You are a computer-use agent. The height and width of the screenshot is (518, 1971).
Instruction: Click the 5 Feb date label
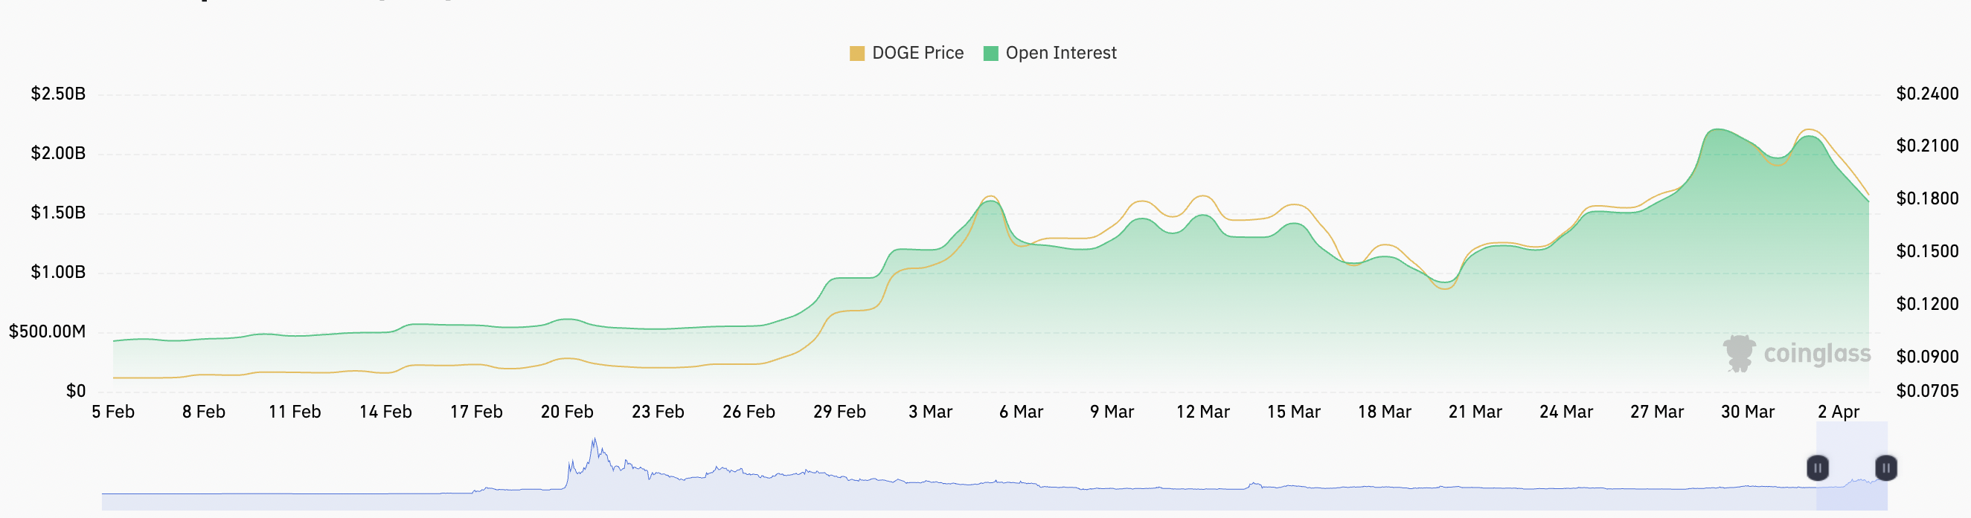(x=113, y=412)
